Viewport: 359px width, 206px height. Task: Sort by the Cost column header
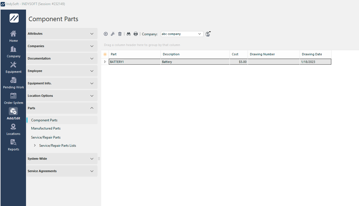(239, 54)
